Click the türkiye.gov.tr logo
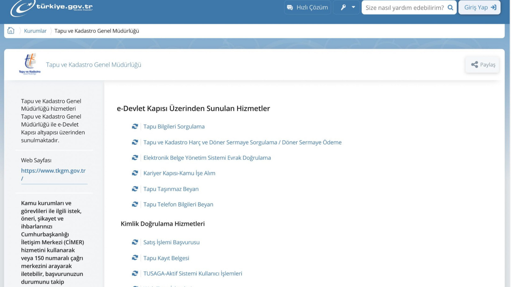 52,8
